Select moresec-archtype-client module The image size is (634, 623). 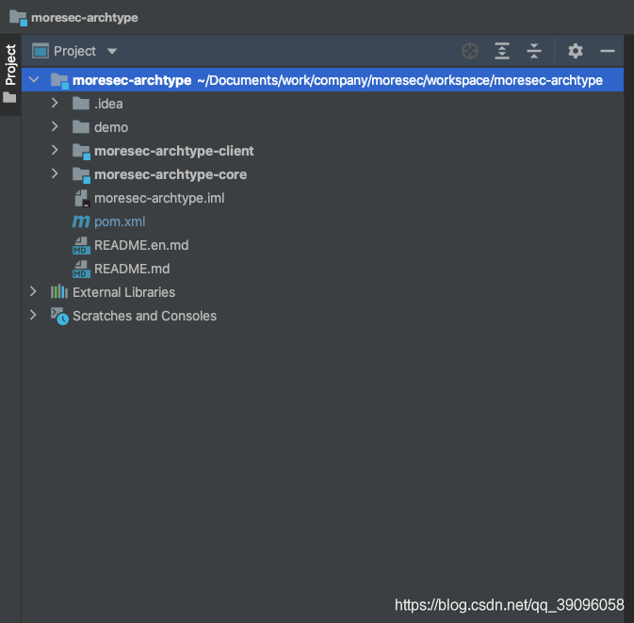tap(174, 151)
